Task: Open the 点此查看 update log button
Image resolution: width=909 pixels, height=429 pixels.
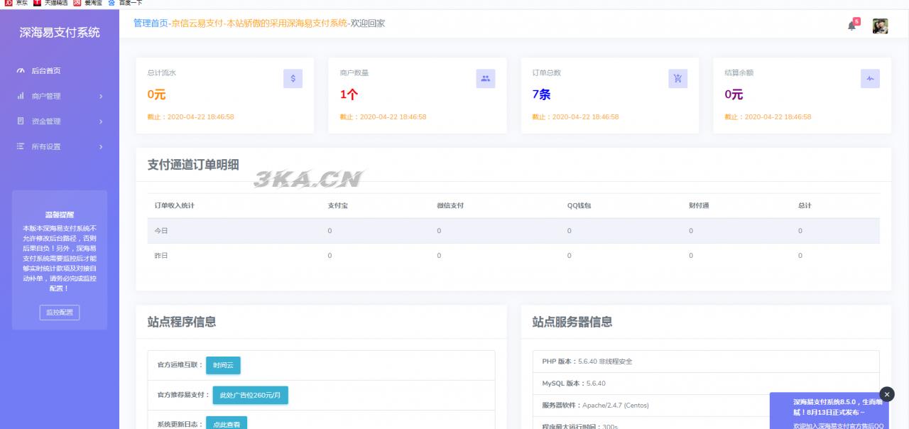Action: pos(226,423)
